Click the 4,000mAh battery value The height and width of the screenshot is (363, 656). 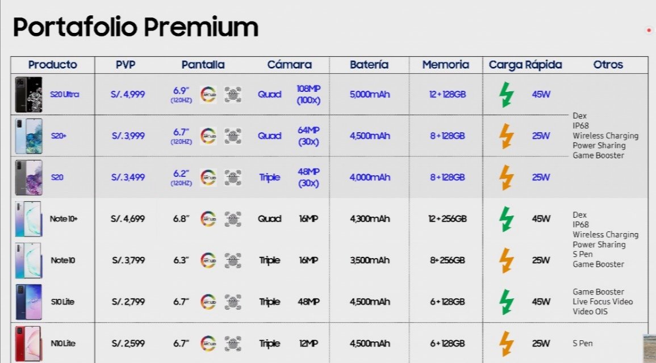coord(370,177)
